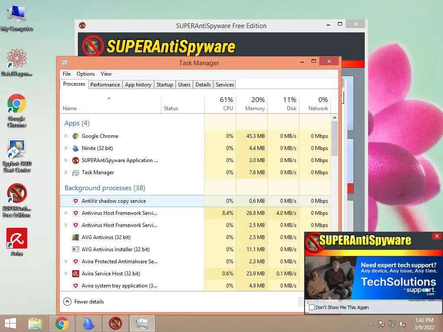Image resolution: width=443 pixels, height=332 pixels.
Task: Open the Options menu in Task Manager
Action: pos(86,73)
